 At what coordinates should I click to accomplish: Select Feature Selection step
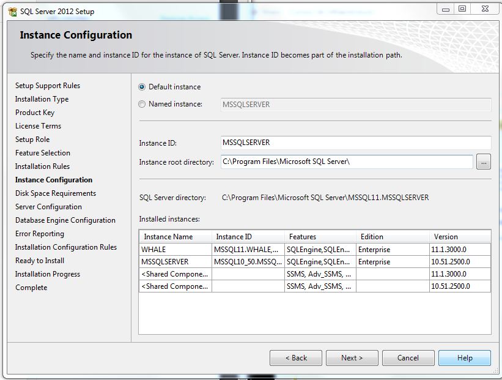click(43, 153)
